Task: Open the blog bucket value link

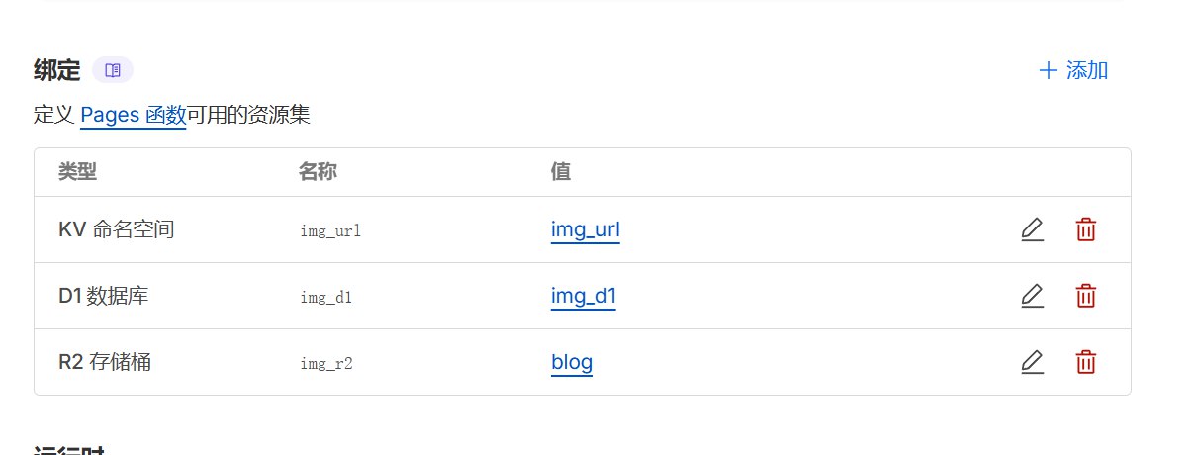Action: (571, 362)
